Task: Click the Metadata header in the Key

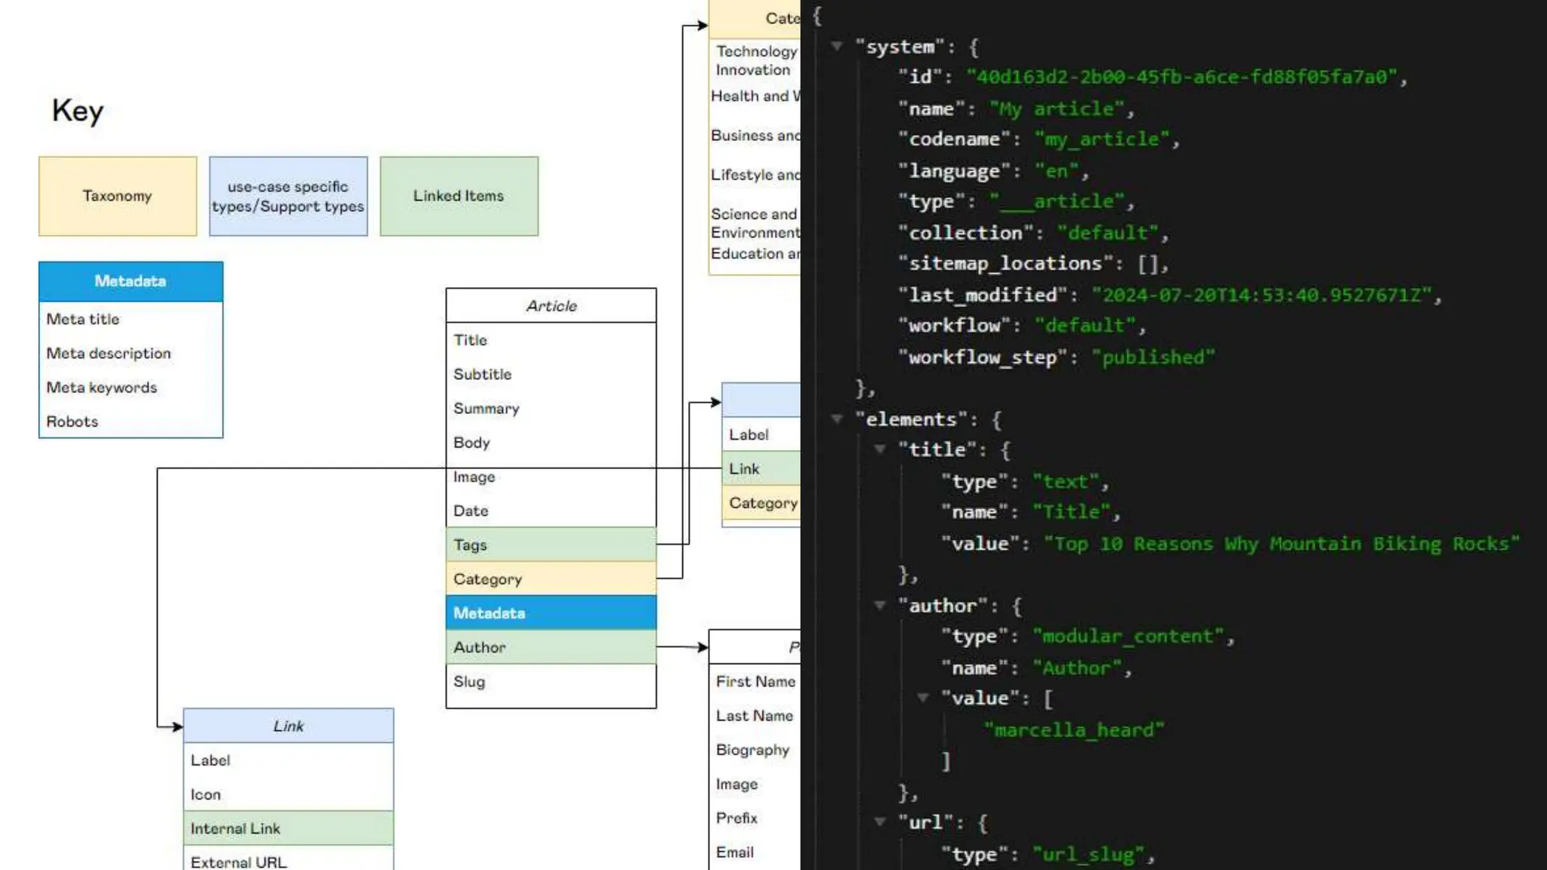Action: (x=131, y=281)
